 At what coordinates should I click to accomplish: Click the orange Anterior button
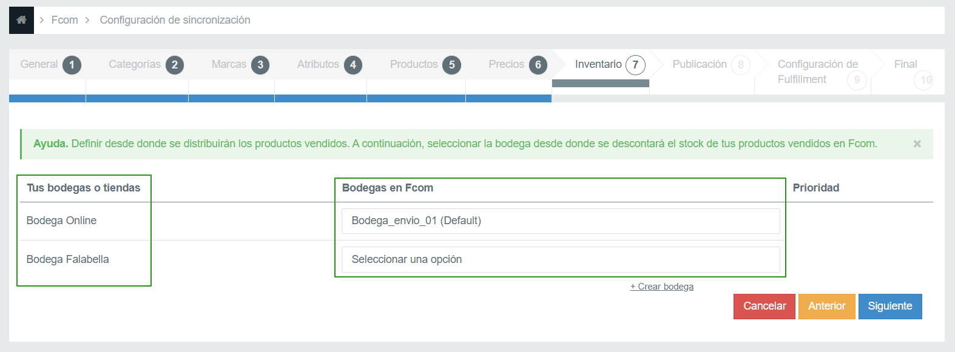[x=826, y=307]
